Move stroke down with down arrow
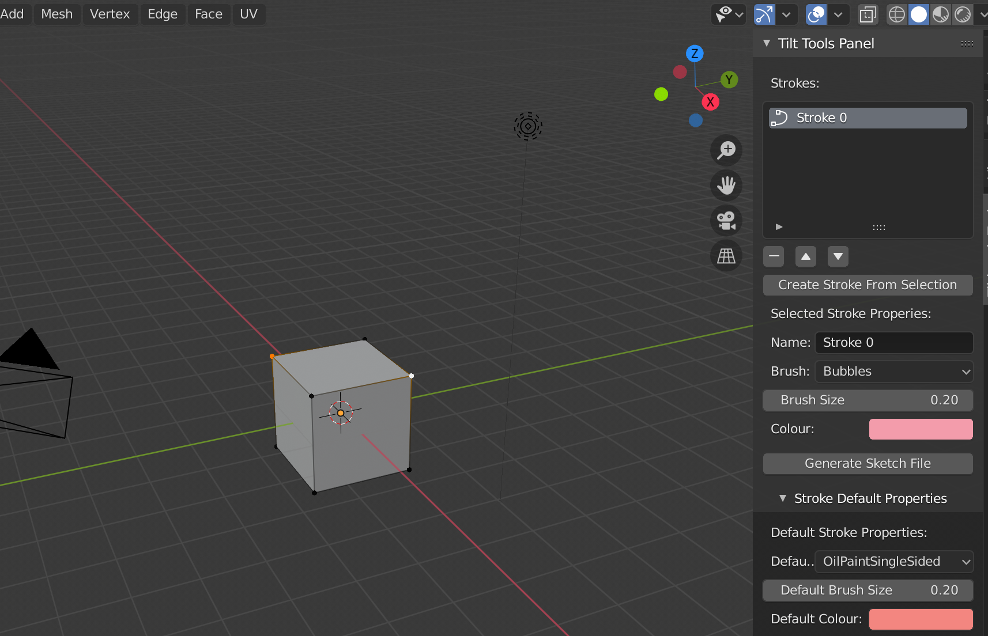The image size is (988, 636). [x=838, y=256]
